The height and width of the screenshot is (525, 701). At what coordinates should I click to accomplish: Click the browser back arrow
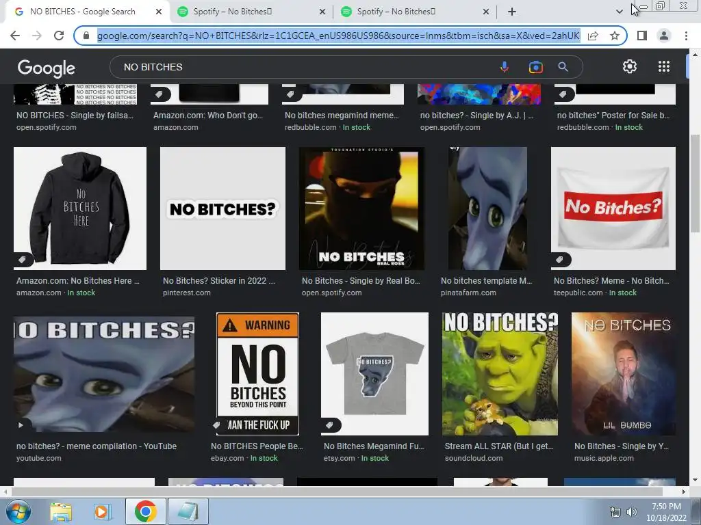click(x=15, y=36)
